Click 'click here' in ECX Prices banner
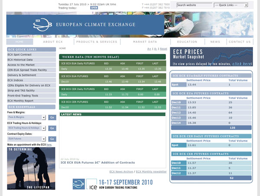The height and width of the screenshot is (196, 260). coord(242,64)
